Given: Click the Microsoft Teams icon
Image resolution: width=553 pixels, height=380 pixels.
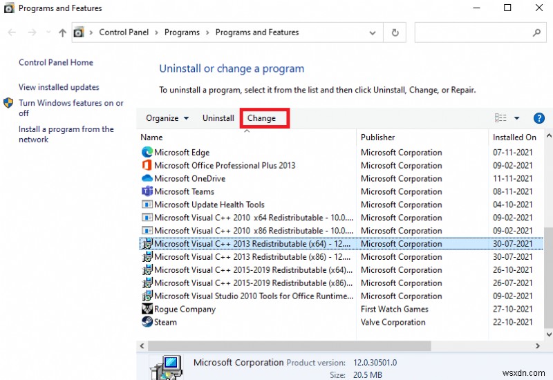Looking at the screenshot, I should tap(147, 191).
